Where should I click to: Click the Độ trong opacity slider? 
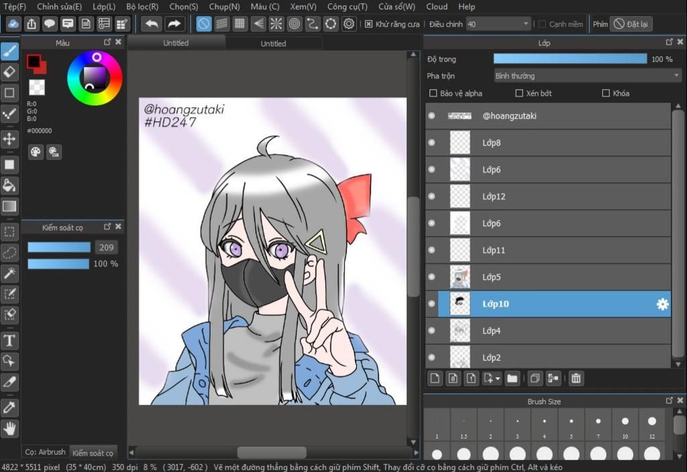[x=570, y=59]
